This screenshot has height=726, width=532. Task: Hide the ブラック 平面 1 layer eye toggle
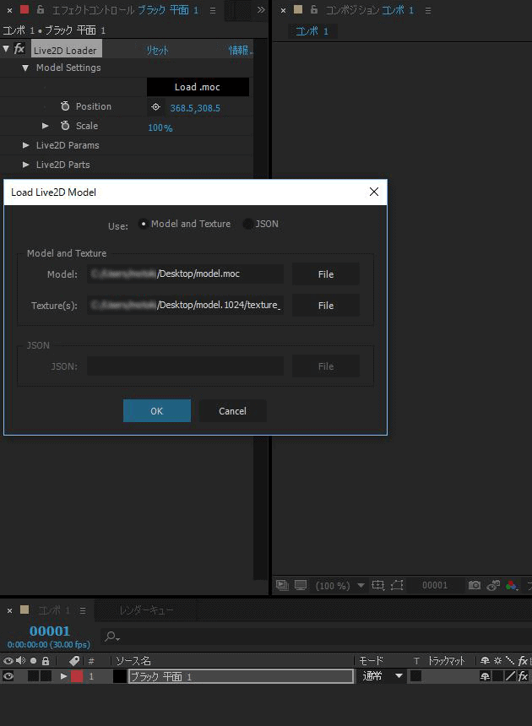click(8, 676)
